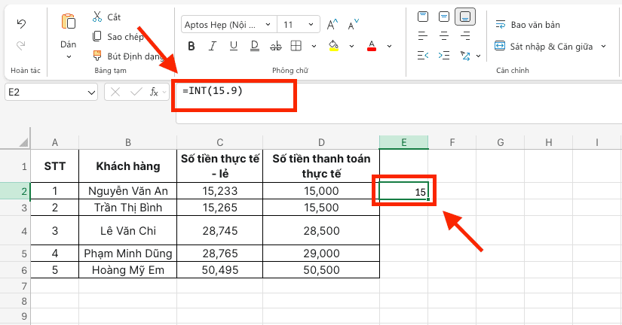Open the Dán paste options arrow

coord(69,57)
